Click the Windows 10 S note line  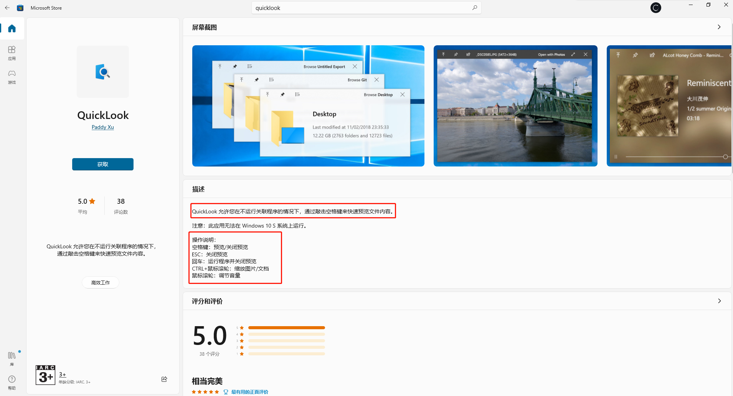pos(250,226)
